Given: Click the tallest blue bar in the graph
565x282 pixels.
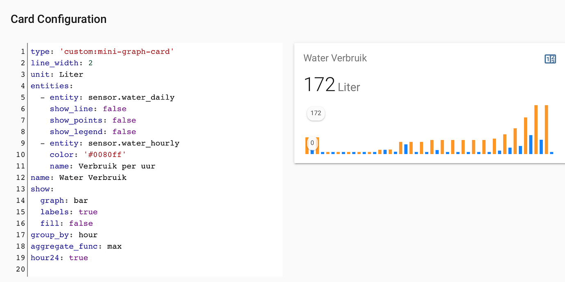Looking at the screenshot, I should [531, 143].
